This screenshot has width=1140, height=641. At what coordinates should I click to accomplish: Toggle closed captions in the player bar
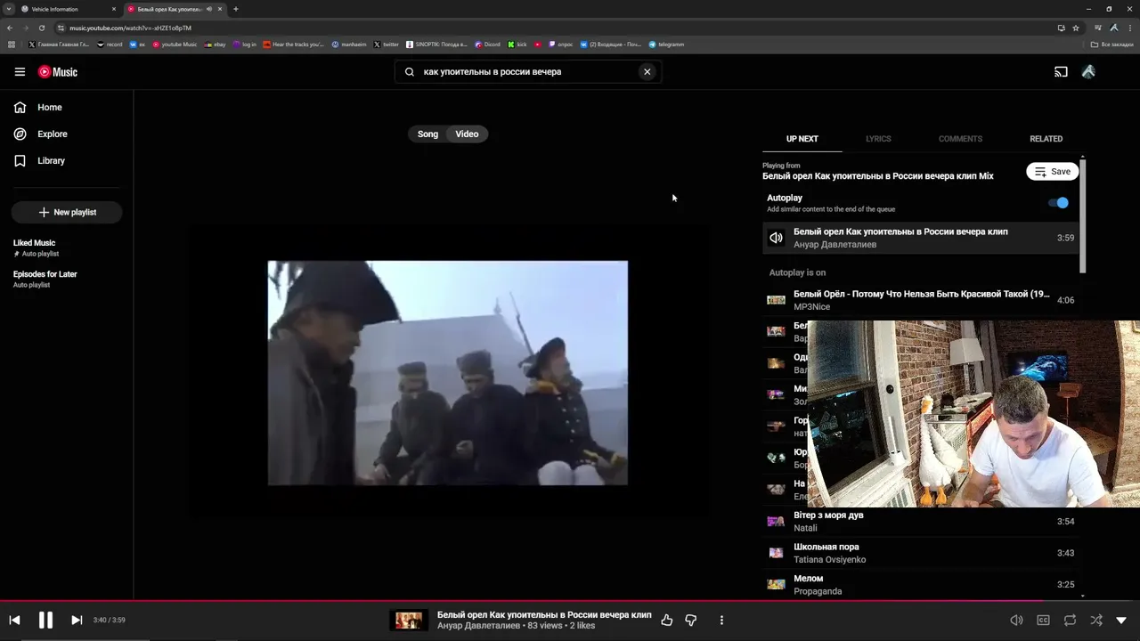(x=1043, y=621)
